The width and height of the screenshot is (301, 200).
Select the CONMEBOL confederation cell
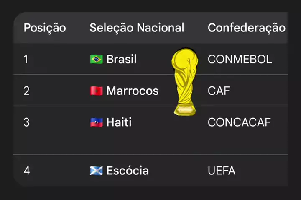pos(240,59)
